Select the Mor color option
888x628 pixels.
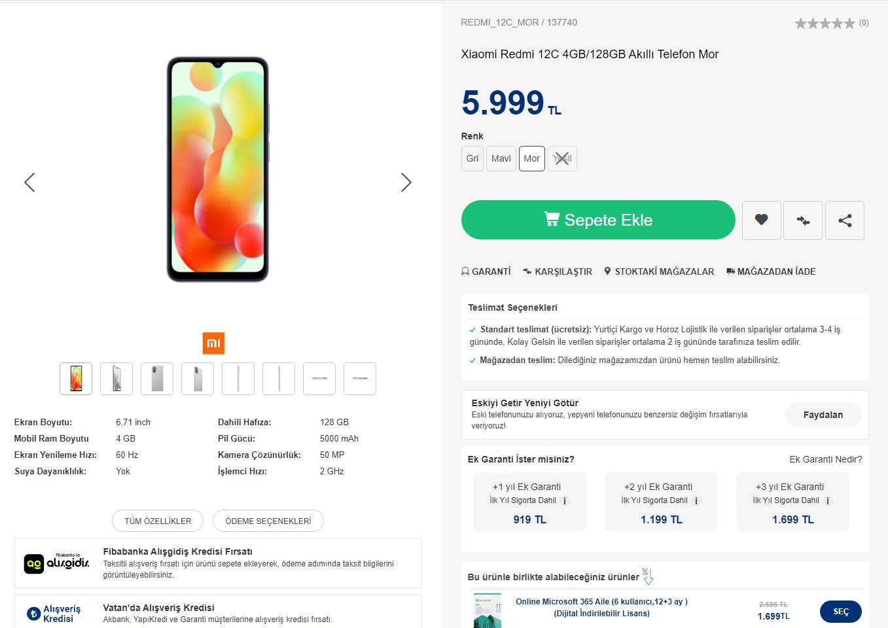point(532,158)
